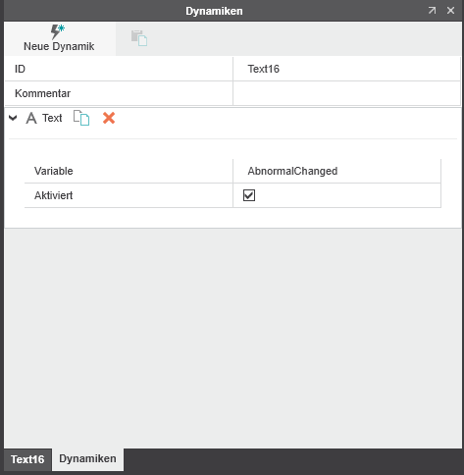Select the Text dynamic header label

(x=52, y=118)
